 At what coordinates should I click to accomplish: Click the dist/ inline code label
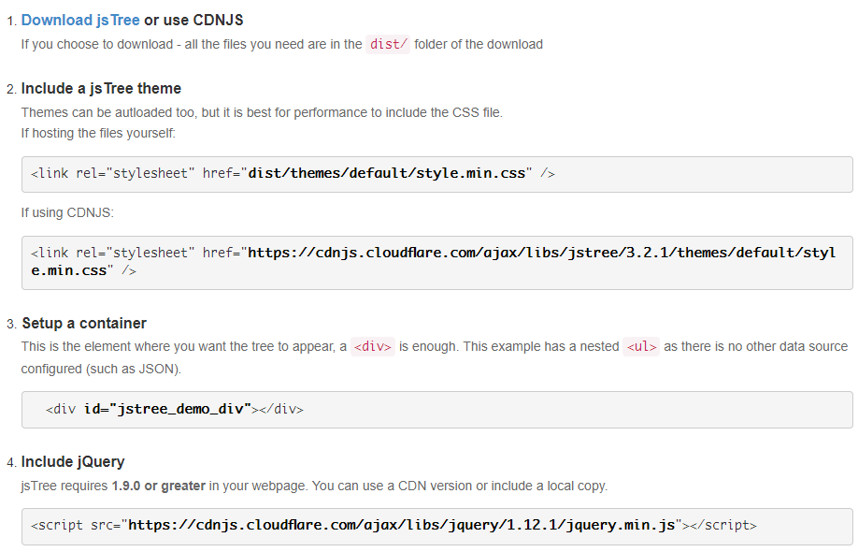coord(388,44)
